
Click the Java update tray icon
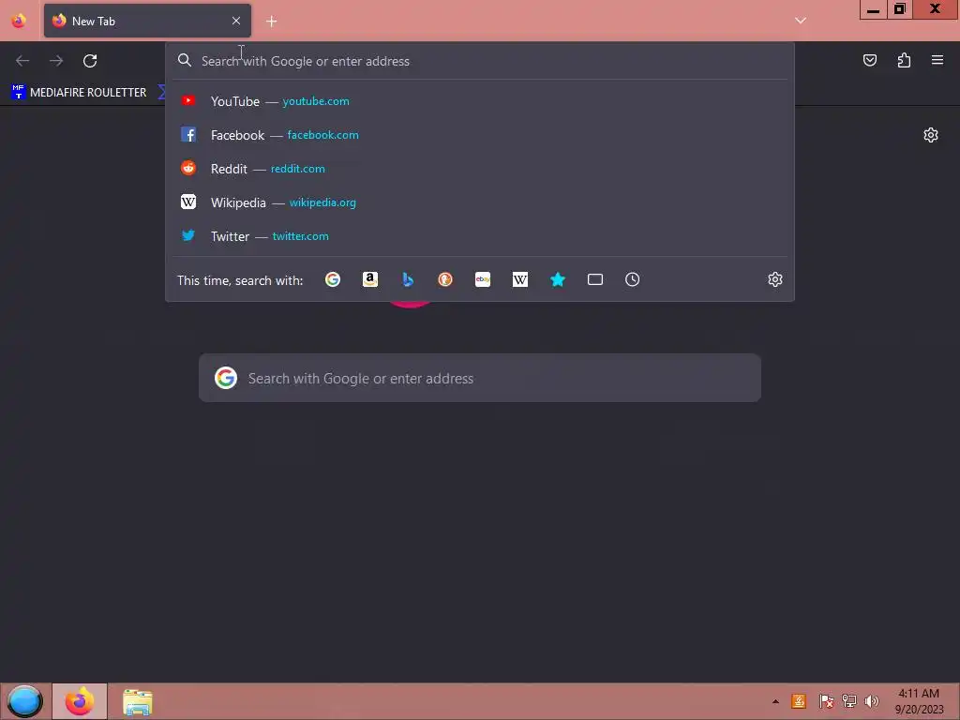[799, 701]
